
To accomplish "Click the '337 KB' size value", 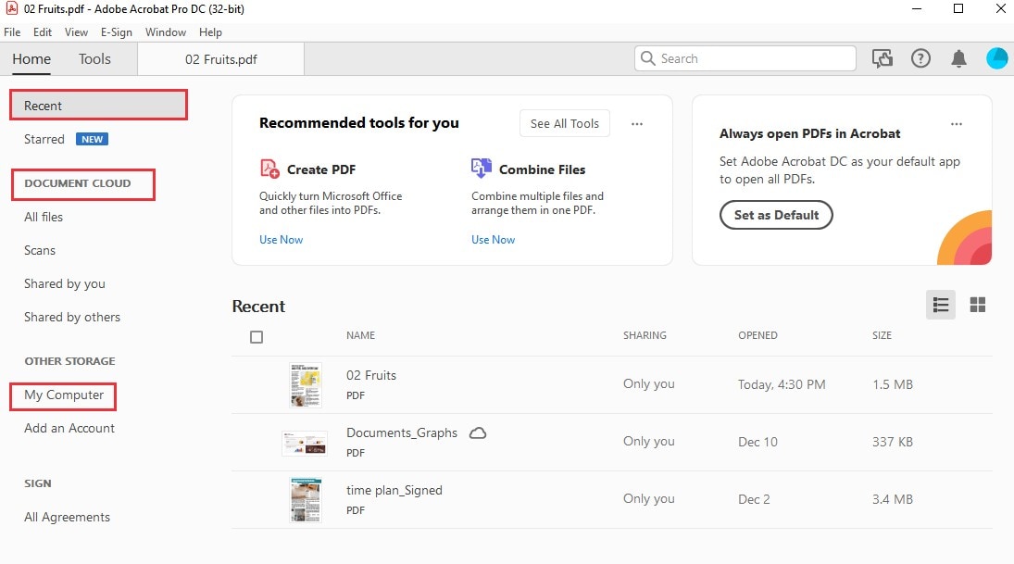I will pos(893,442).
